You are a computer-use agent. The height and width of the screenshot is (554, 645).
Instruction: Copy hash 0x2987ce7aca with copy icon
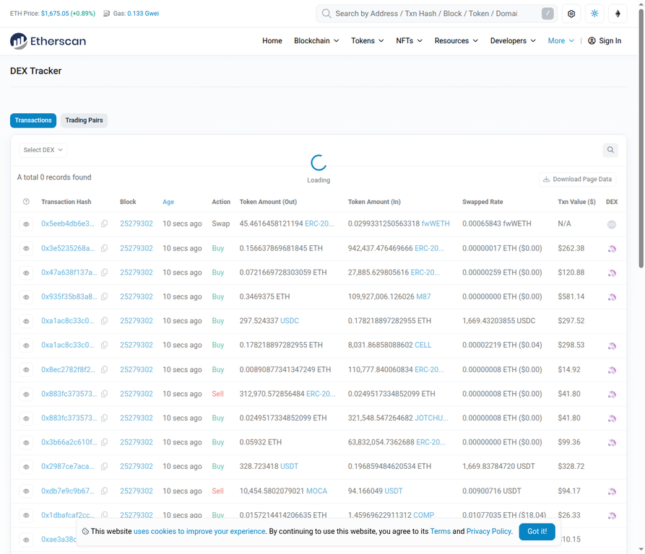click(x=105, y=467)
